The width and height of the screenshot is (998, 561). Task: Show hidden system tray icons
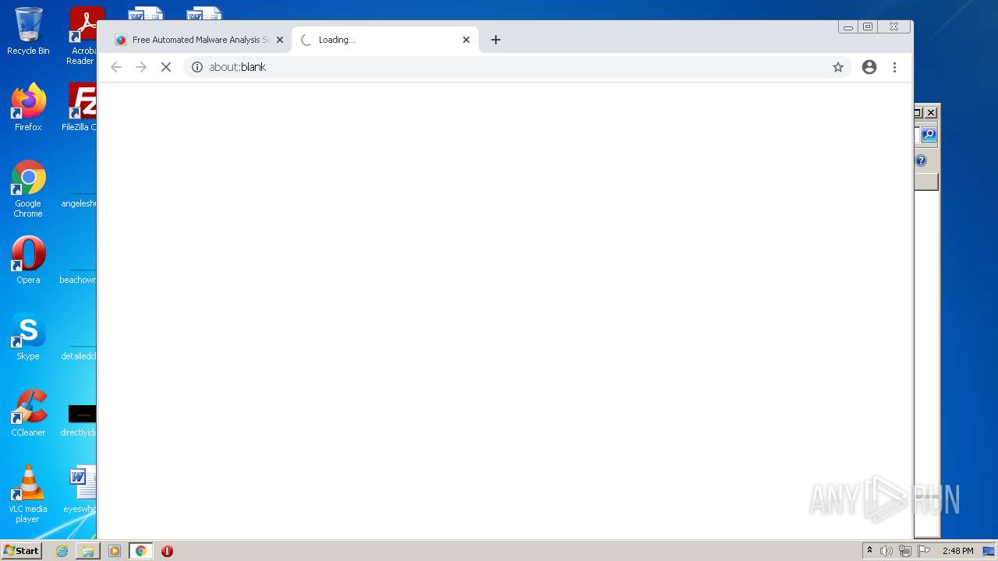click(869, 551)
